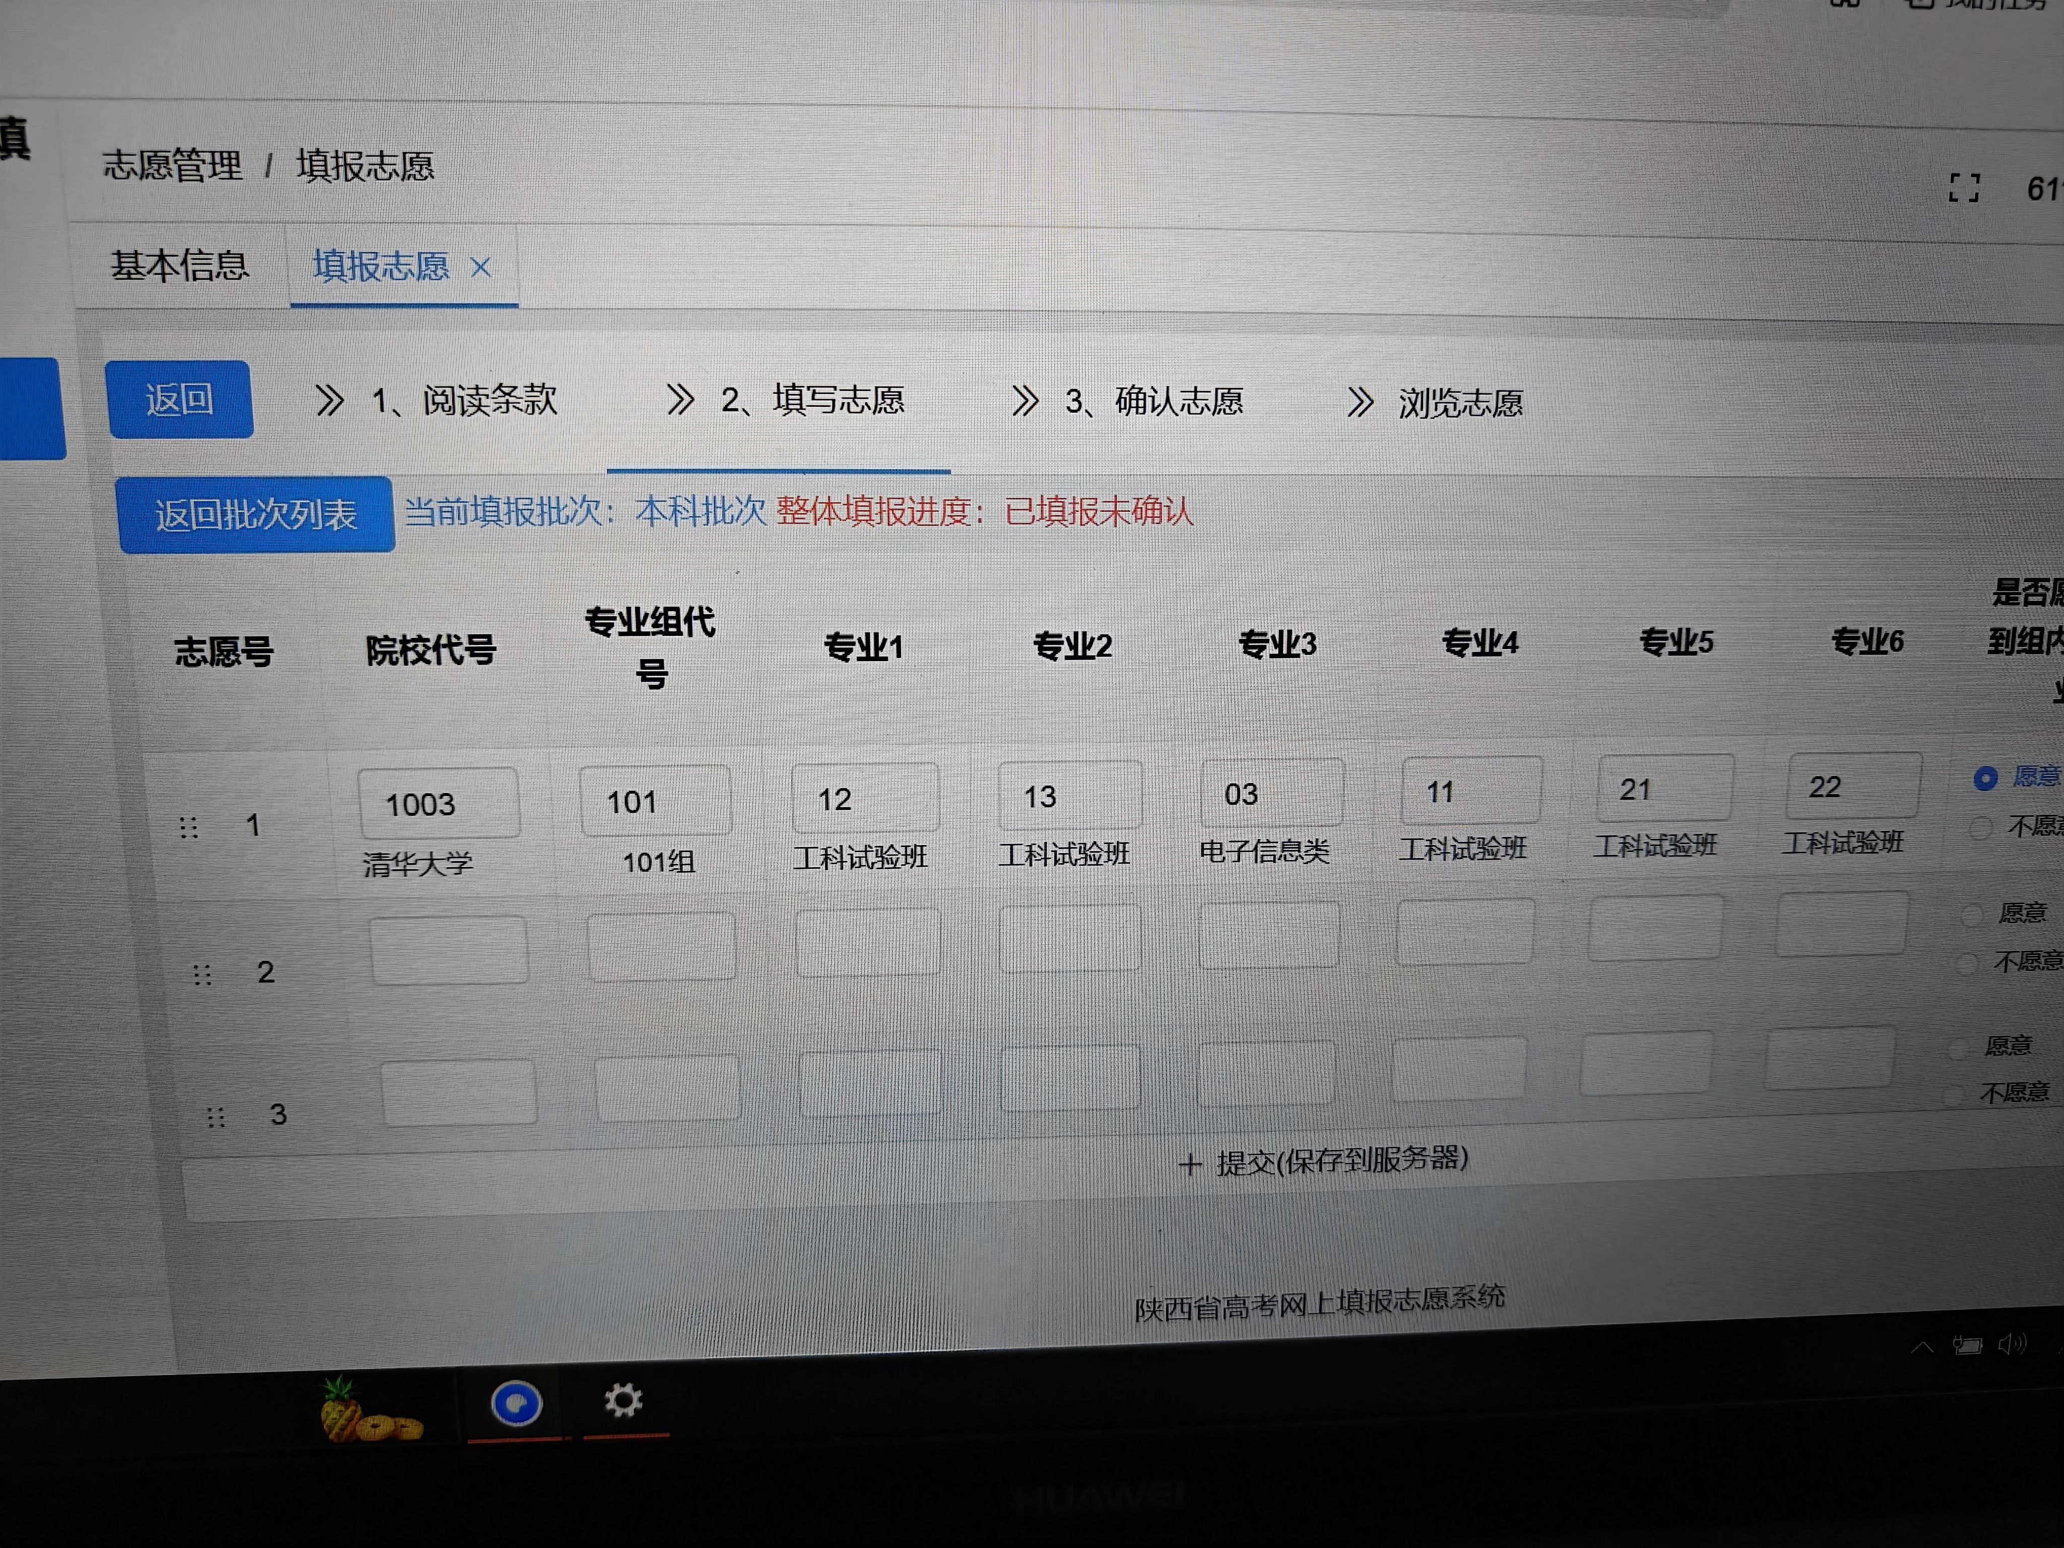This screenshot has width=2064, height=1548.
Task: Open the Settings gear in the taskbar
Action: (x=623, y=1400)
